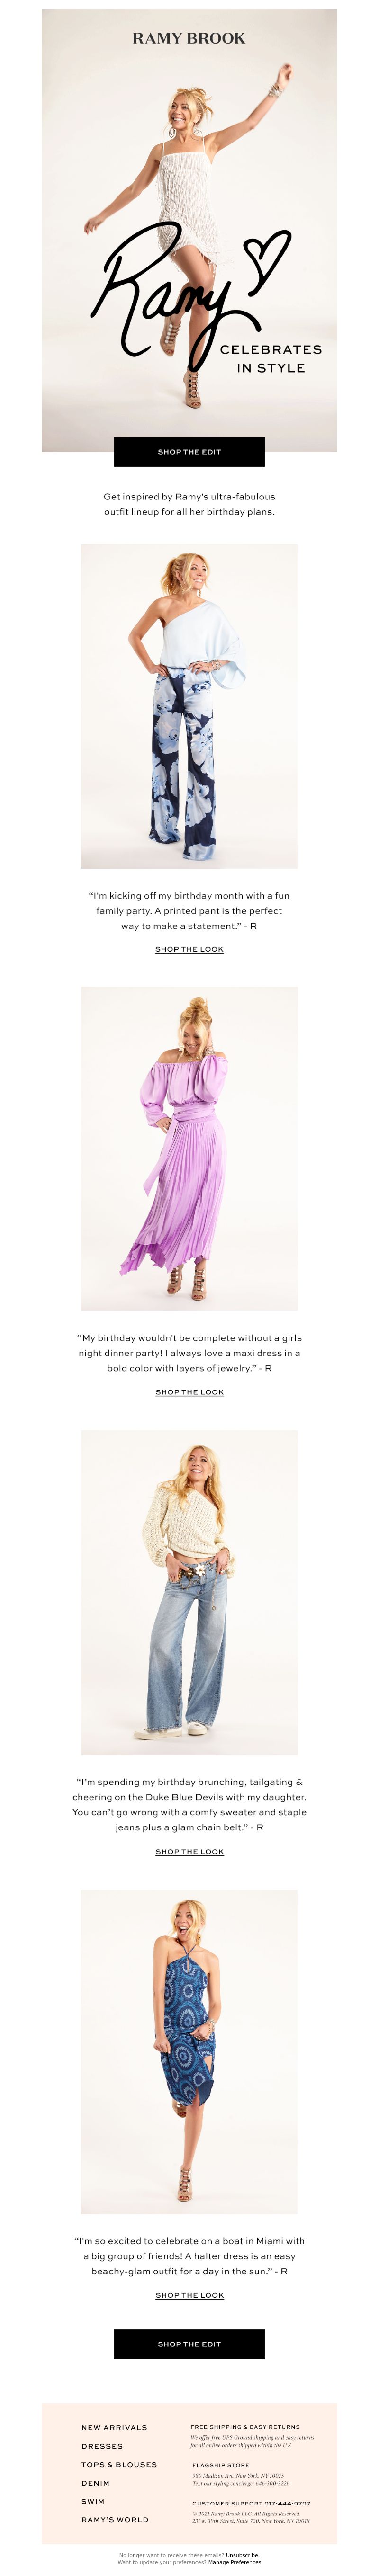Open the blue halter dress photo
Image resolution: width=379 pixels, height=2576 pixels.
click(189, 2051)
